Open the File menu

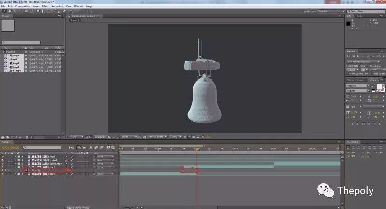pyautogui.click(x=3, y=6)
